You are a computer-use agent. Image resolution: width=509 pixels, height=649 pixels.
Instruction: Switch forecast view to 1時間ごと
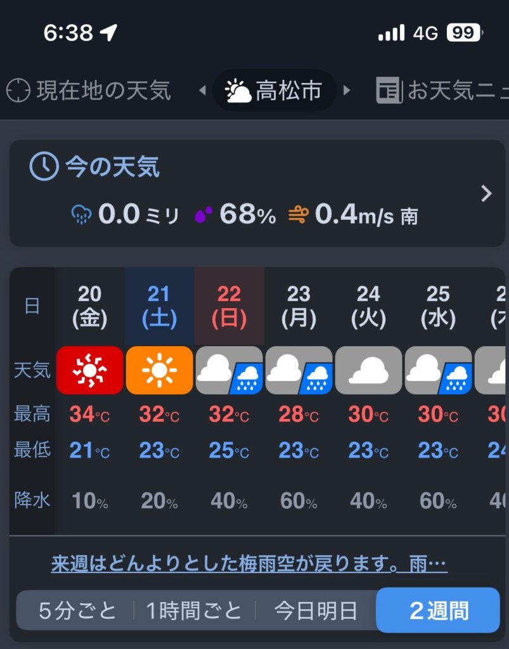(194, 611)
